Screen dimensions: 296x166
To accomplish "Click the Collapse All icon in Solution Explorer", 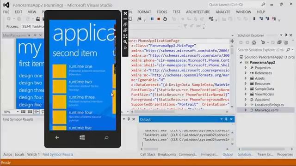I will (279, 43).
